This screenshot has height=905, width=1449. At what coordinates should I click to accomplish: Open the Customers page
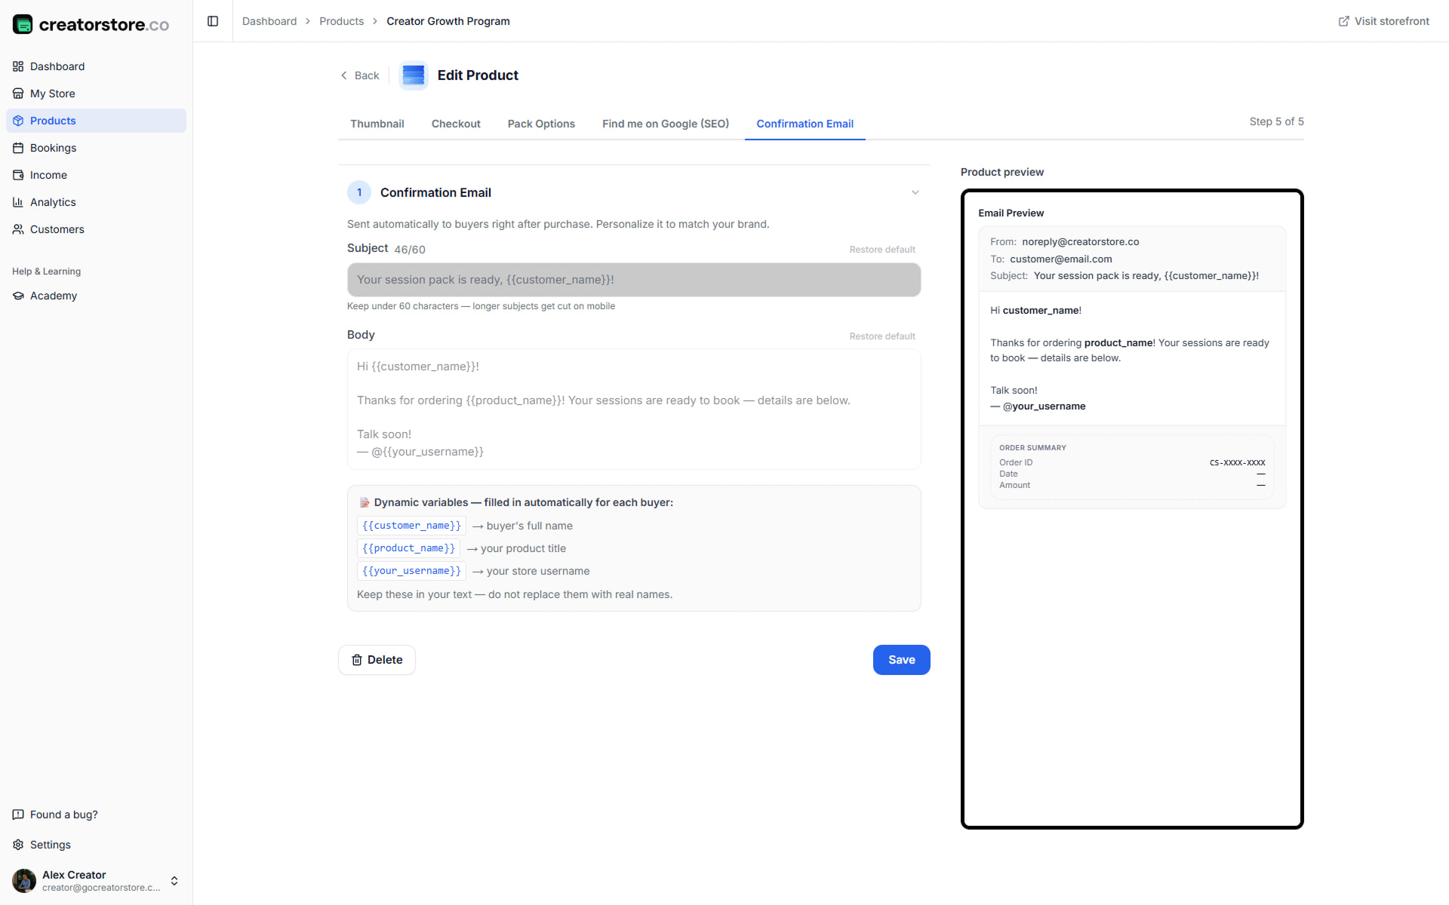[96, 229]
